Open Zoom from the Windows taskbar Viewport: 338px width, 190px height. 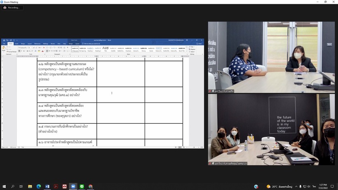[73, 186]
